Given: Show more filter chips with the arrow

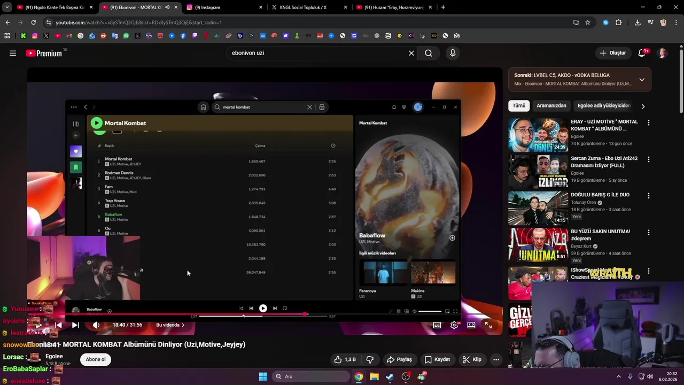Looking at the screenshot, I should point(643,106).
